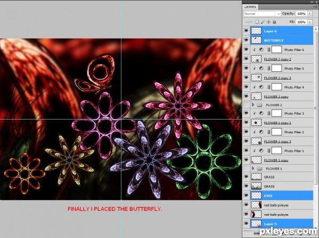Click adjustment icon of Photo Filter 6
Viewport: 319px width, 238px height.
[262, 49]
